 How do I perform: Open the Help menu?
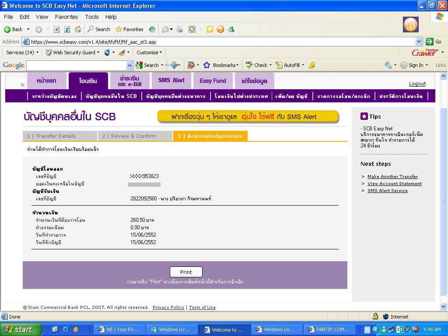click(111, 17)
